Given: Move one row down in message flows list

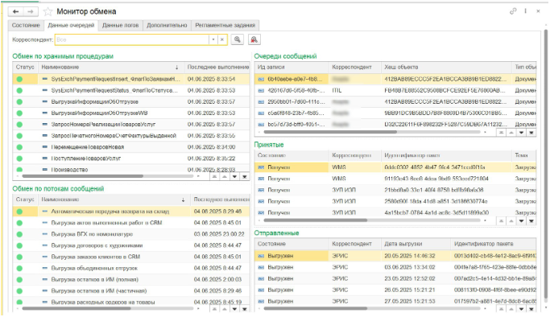Looking at the screenshot, I should point(234,309).
